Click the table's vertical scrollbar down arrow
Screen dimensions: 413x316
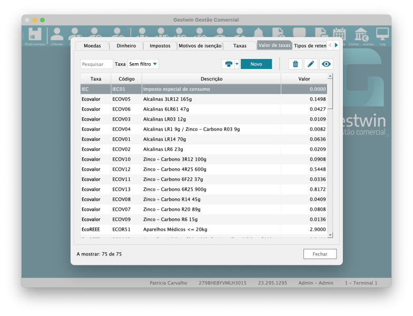tap(330, 235)
